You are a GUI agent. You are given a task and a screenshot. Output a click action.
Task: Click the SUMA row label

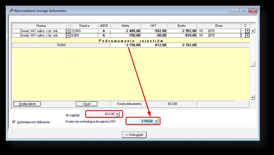click(x=61, y=45)
